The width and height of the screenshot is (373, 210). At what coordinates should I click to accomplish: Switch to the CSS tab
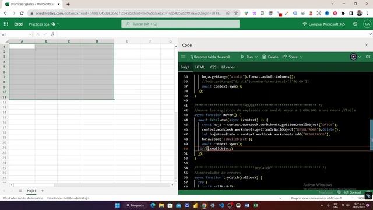coord(213,67)
